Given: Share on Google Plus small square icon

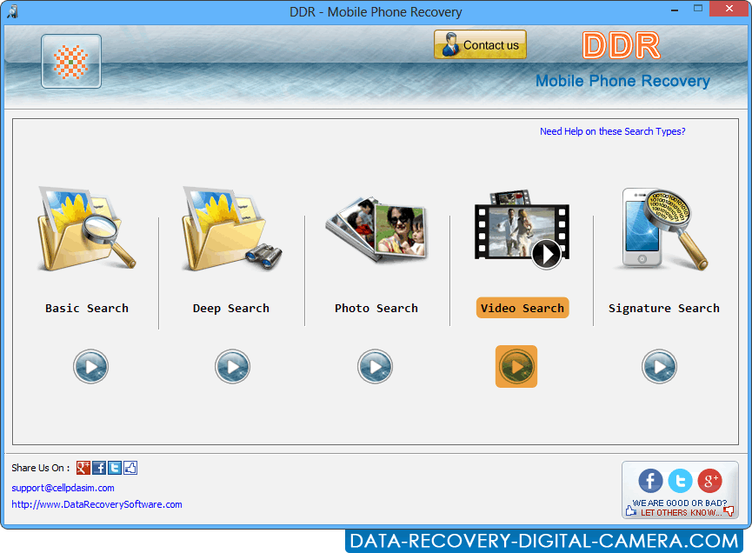Looking at the screenshot, I should pos(83,468).
